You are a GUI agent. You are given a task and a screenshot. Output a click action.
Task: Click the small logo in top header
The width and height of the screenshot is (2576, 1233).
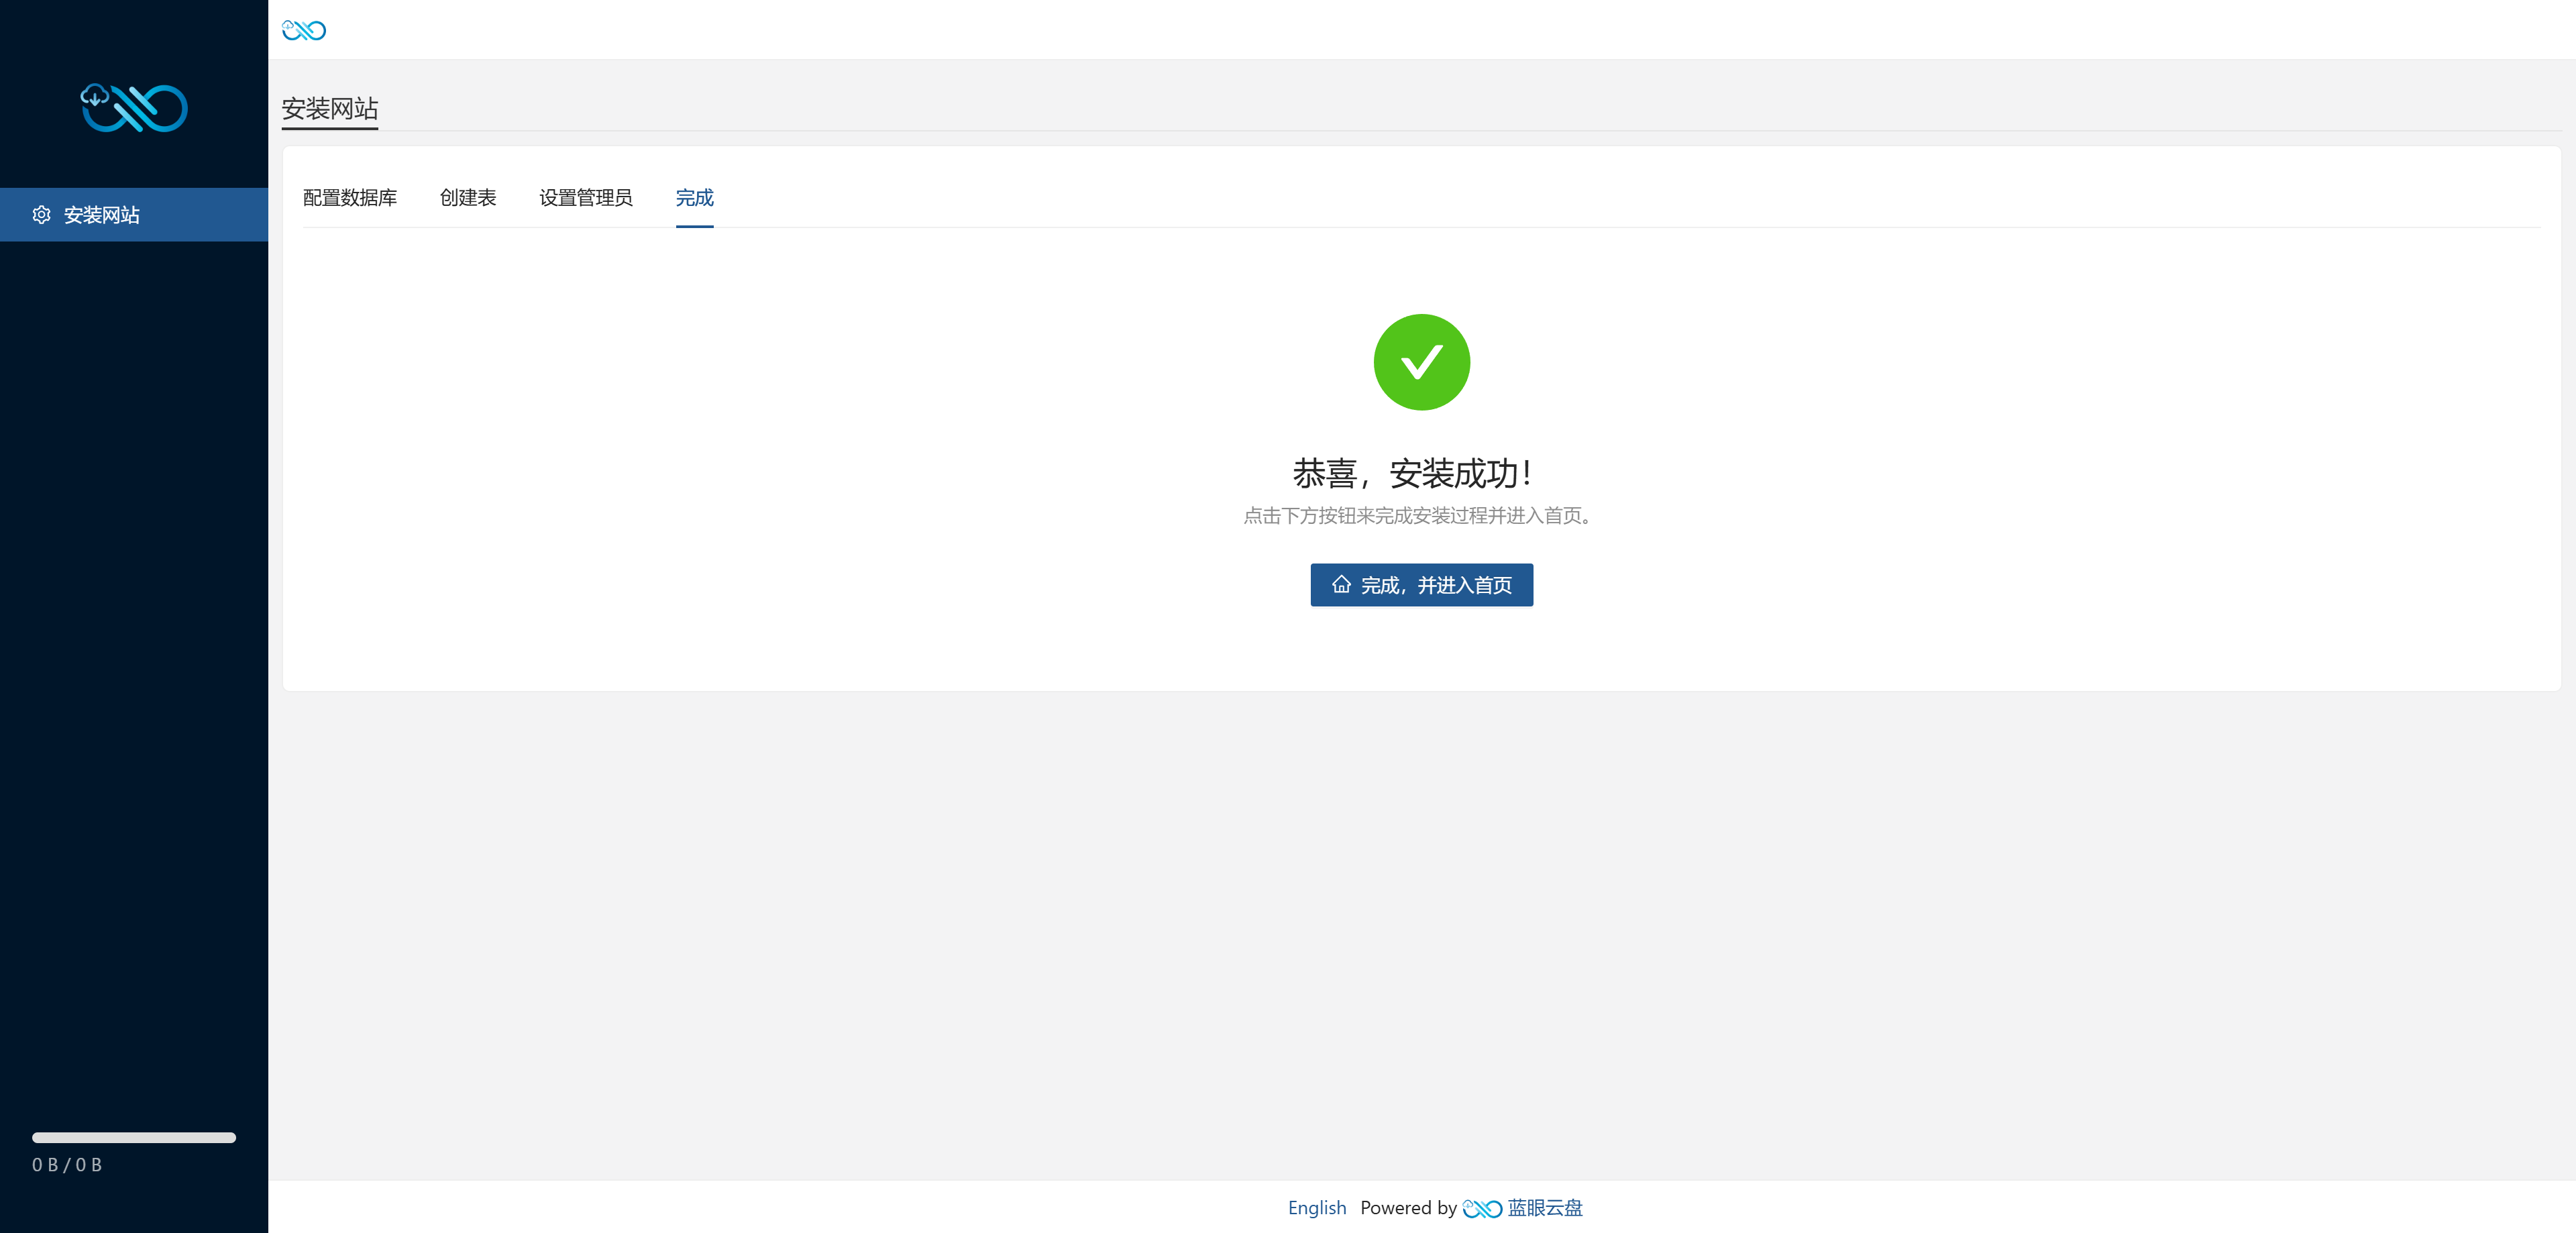click(x=304, y=30)
